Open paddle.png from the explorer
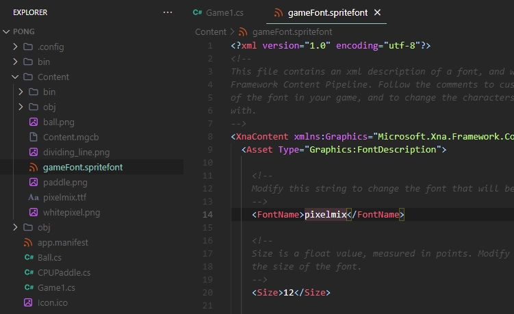 point(65,182)
